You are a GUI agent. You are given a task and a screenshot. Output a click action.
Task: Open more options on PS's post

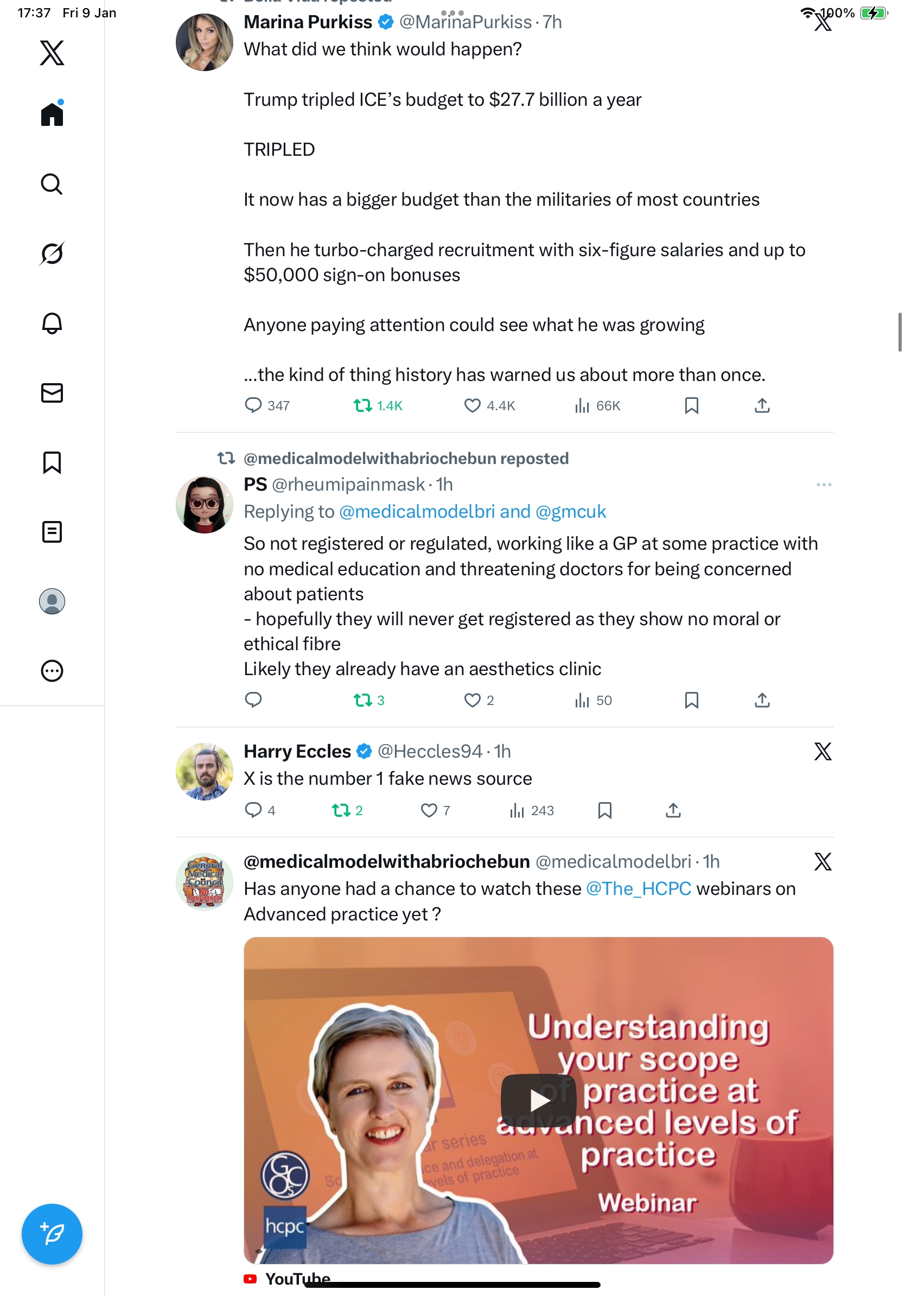823,485
